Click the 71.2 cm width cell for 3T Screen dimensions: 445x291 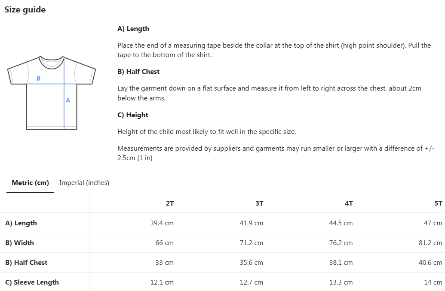[x=251, y=243]
